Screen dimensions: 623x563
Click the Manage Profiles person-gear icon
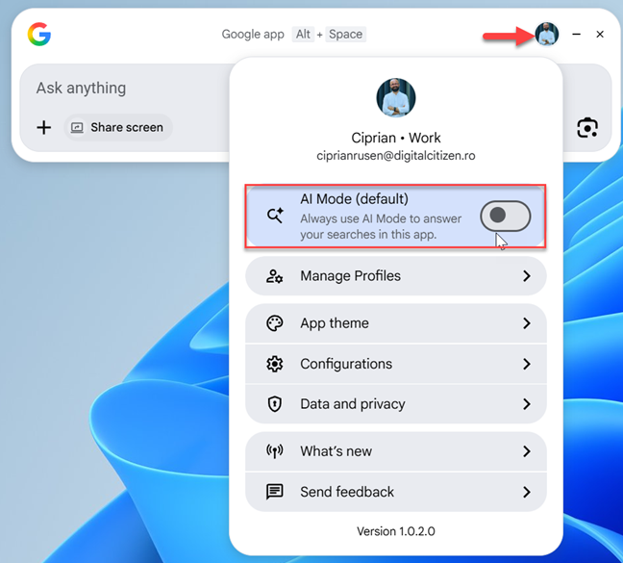click(x=275, y=276)
